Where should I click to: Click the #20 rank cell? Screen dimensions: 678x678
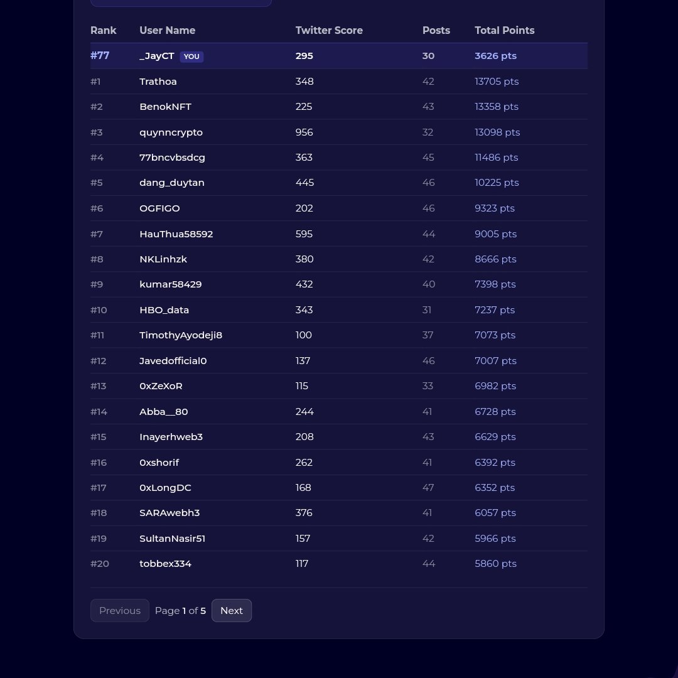99,563
